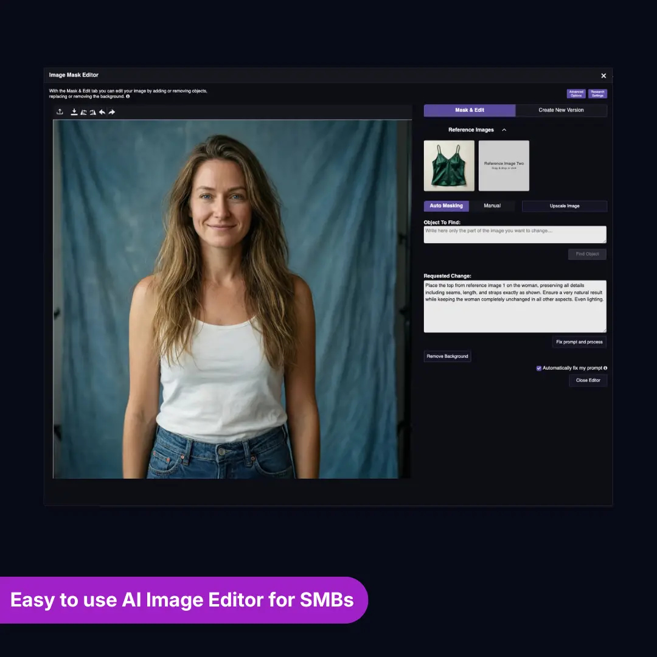Click Fix prompt and process button
Image resolution: width=657 pixels, height=657 pixels.
pos(579,342)
